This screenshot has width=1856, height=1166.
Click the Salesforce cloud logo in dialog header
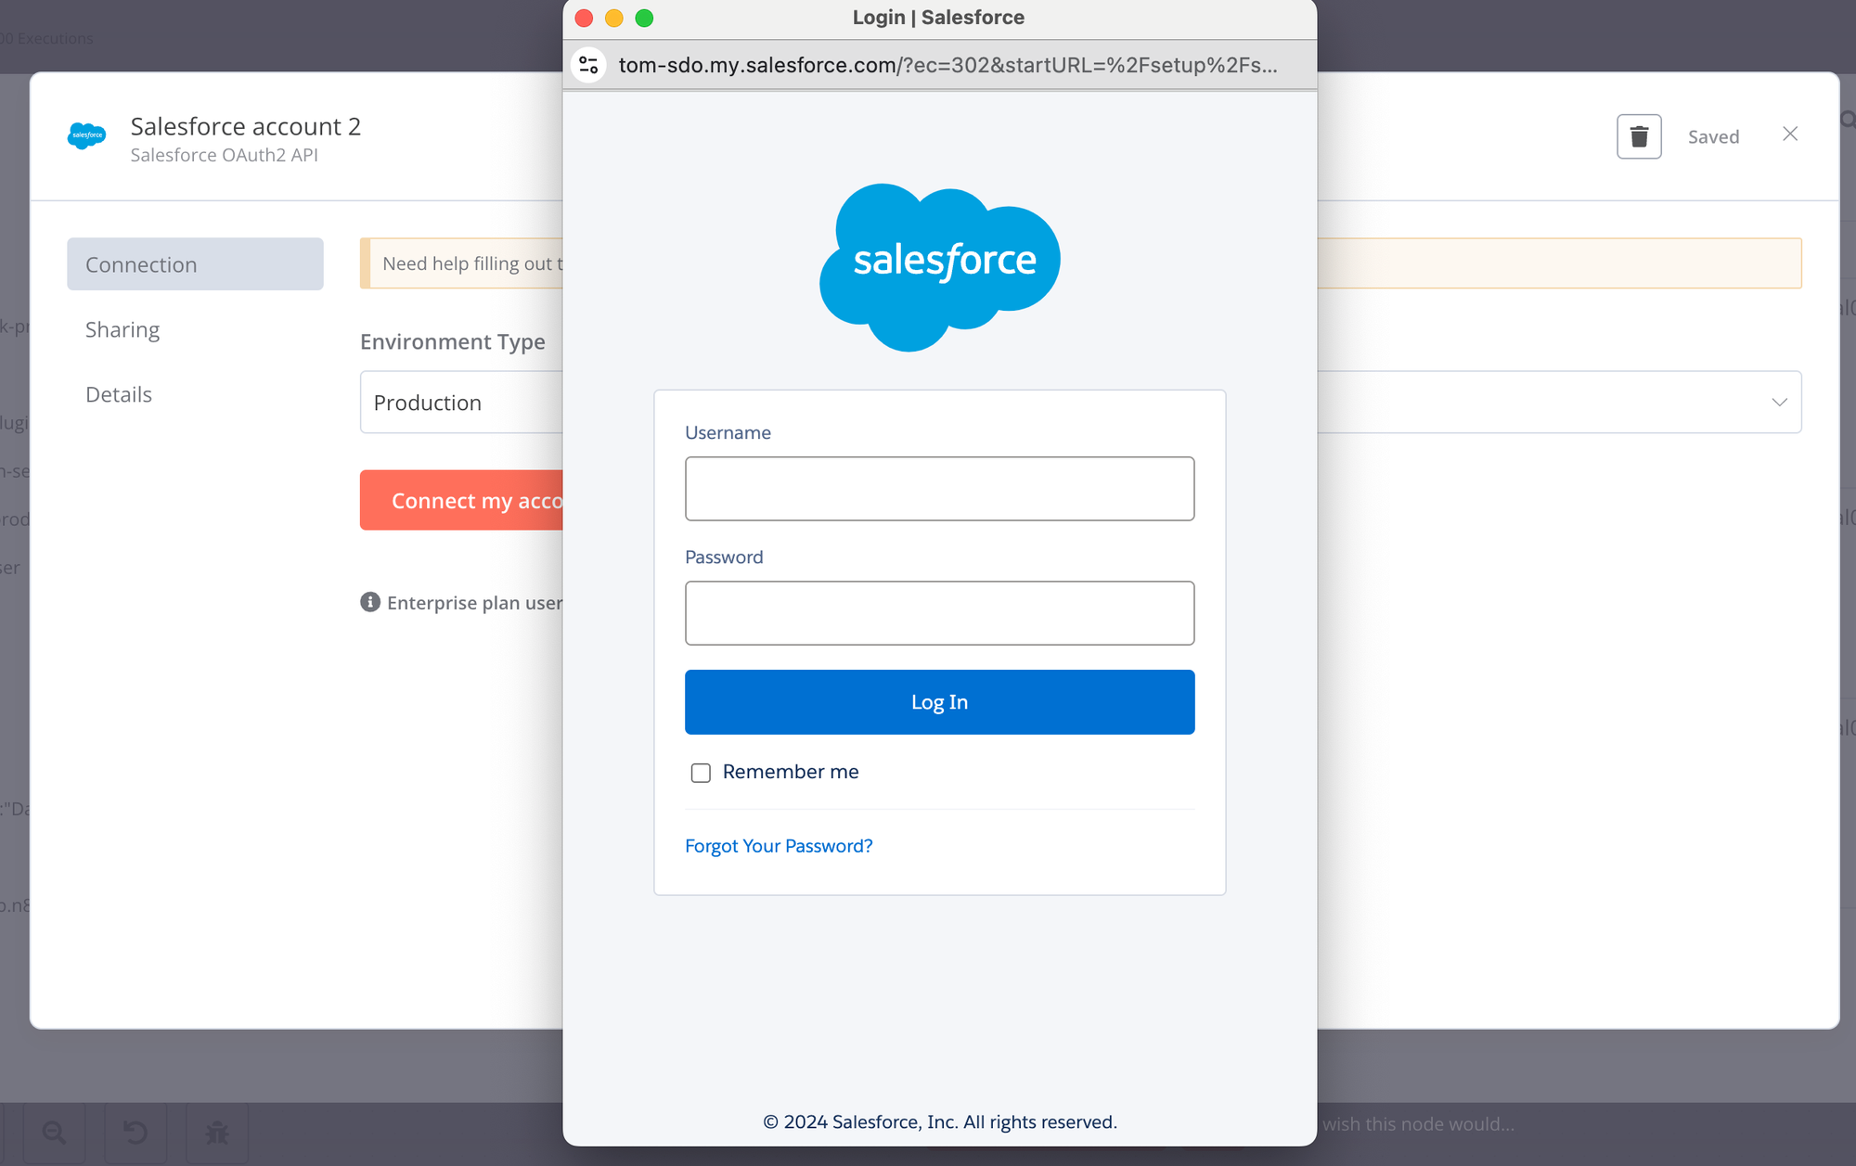tap(86, 136)
